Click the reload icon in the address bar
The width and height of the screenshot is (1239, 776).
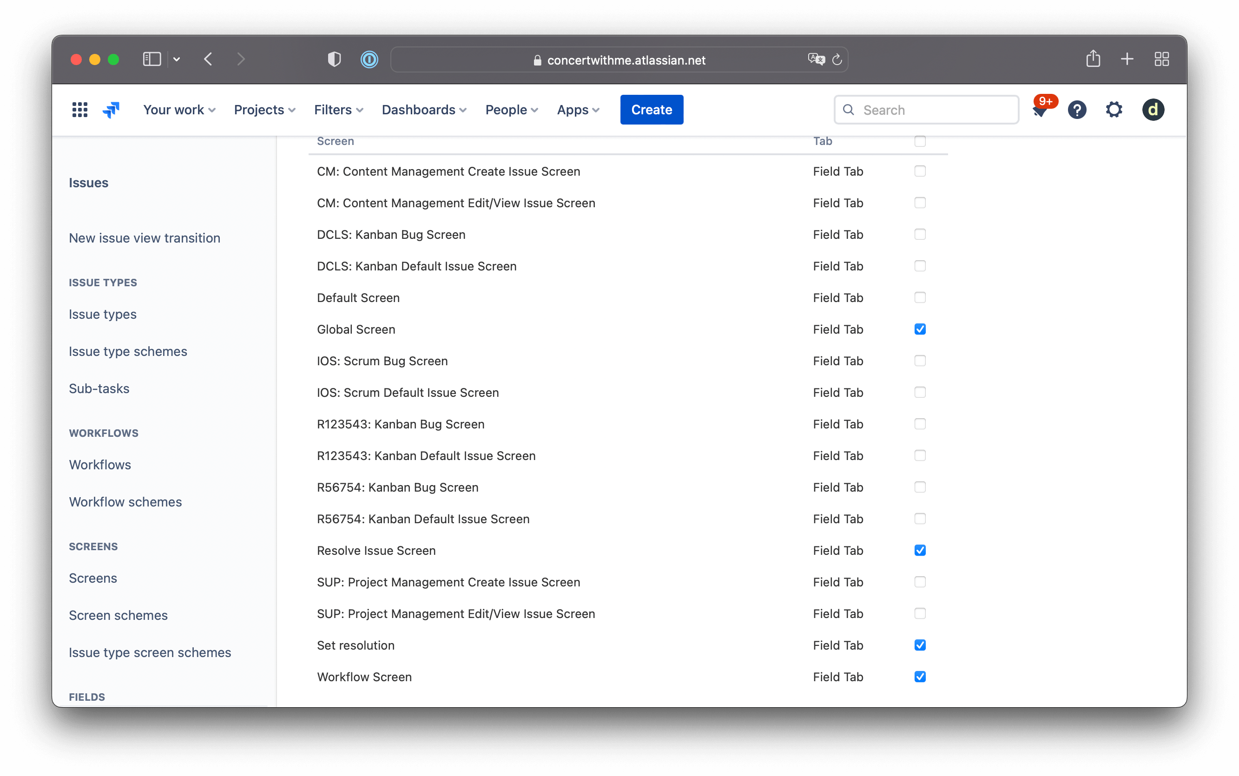pos(837,59)
